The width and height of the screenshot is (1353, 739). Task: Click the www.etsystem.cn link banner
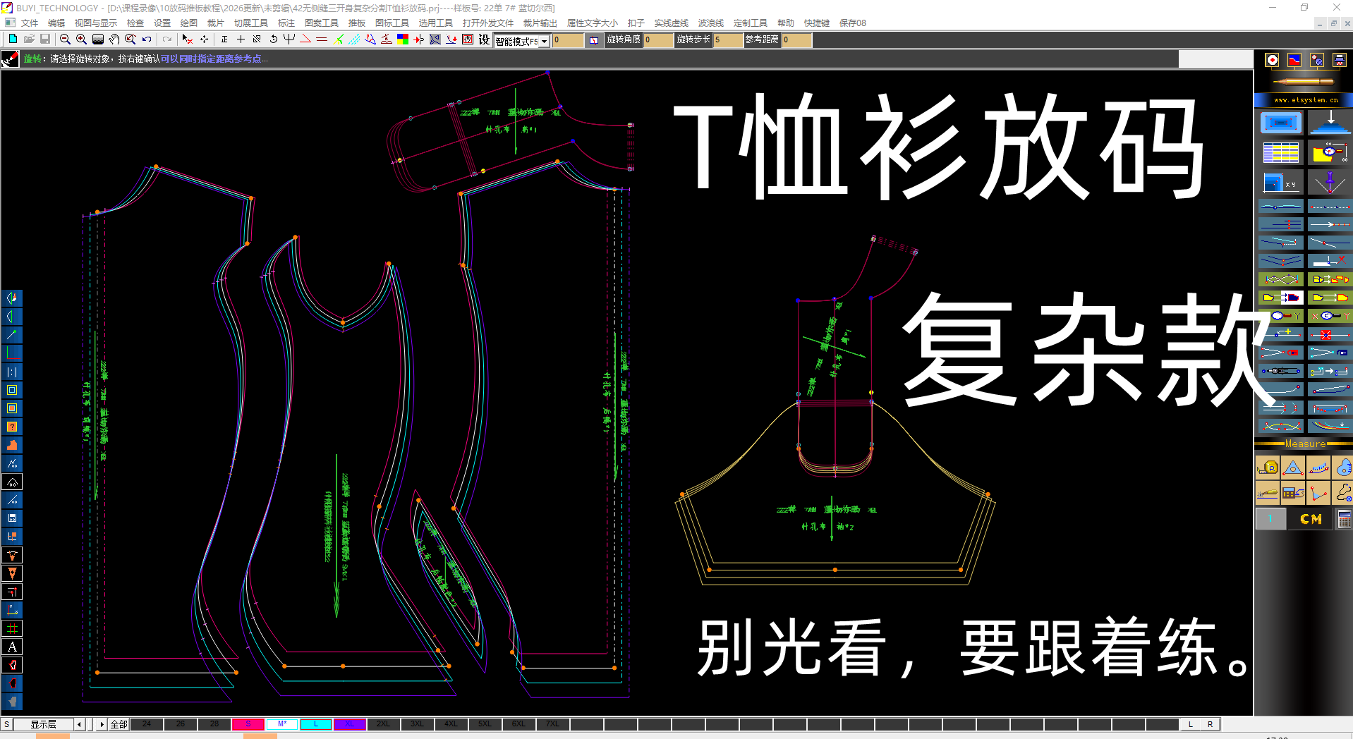click(1306, 100)
